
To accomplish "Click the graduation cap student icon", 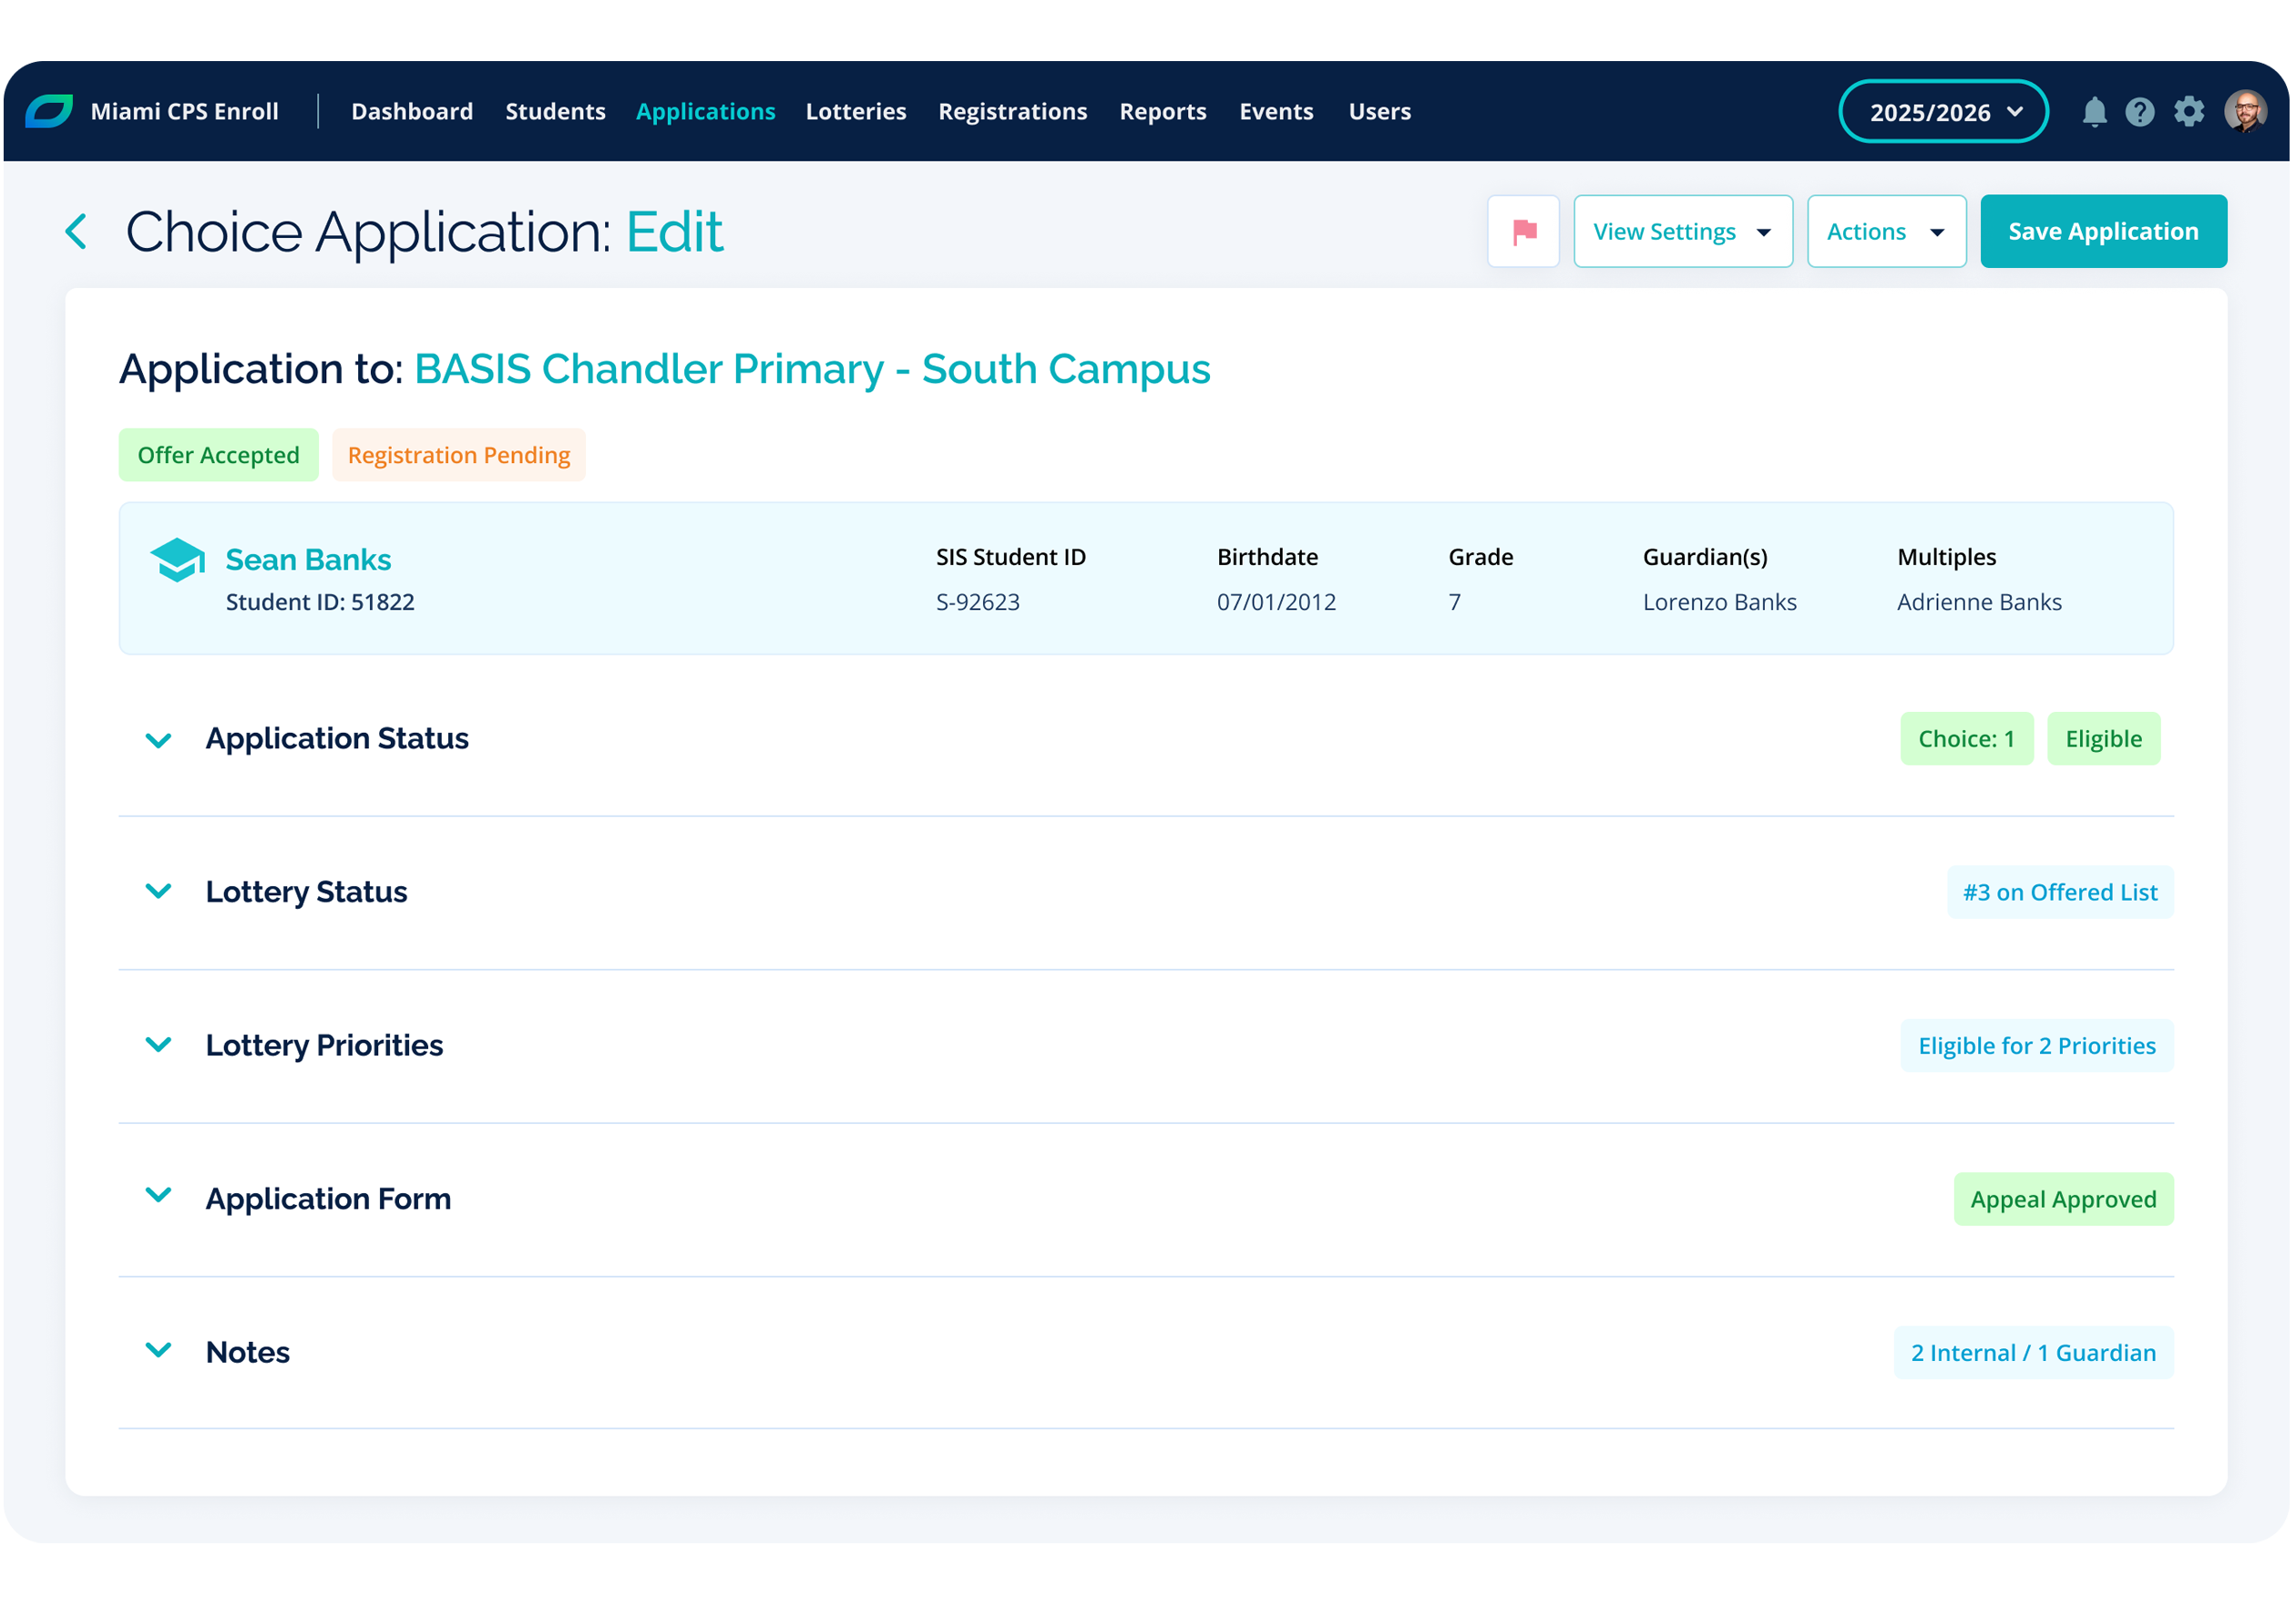I will click(x=177, y=560).
